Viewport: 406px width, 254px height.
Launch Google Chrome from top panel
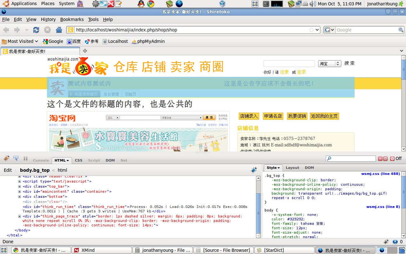(151, 4)
